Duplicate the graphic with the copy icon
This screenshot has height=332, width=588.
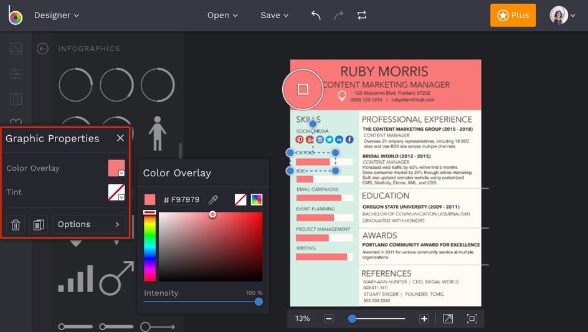pyautogui.click(x=39, y=224)
